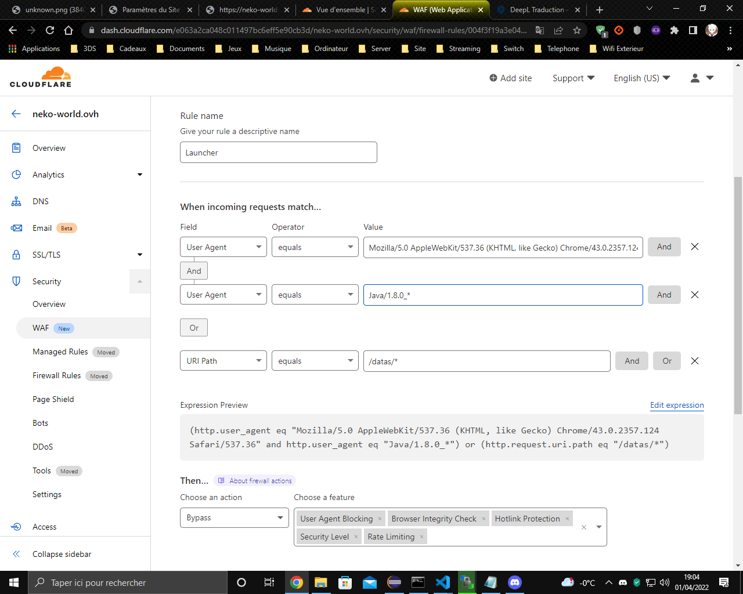
Task: Click the And button on the URI Path row
Action: [x=632, y=361]
